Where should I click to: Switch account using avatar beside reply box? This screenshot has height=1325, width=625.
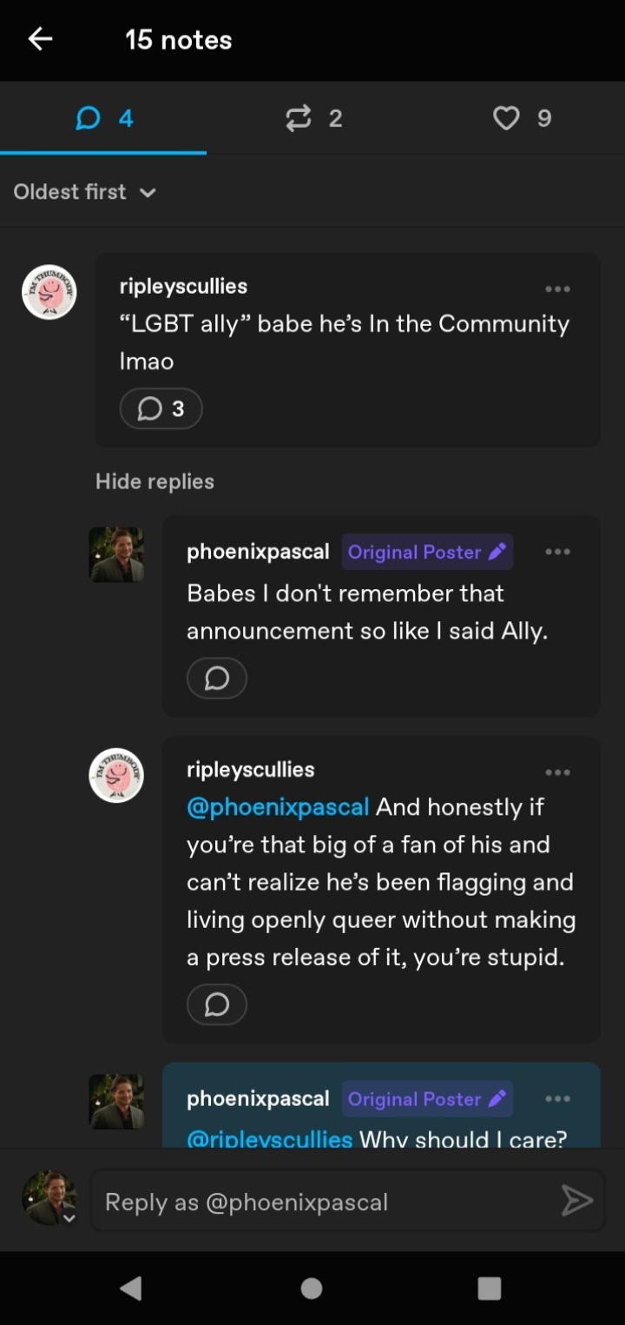point(49,1199)
